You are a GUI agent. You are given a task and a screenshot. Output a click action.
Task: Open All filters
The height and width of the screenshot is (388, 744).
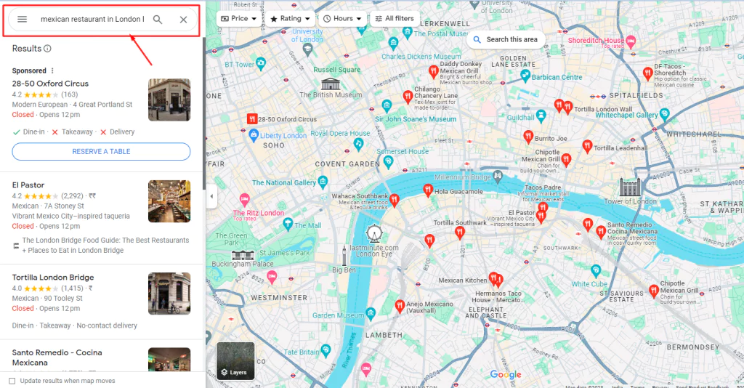(395, 18)
